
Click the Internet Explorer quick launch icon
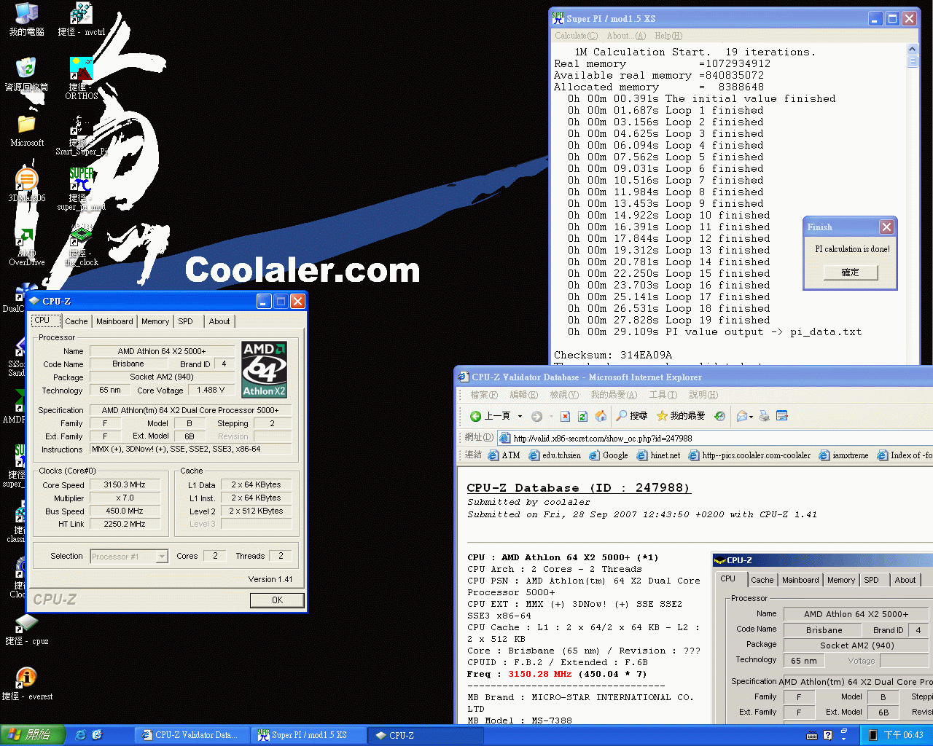click(80, 735)
